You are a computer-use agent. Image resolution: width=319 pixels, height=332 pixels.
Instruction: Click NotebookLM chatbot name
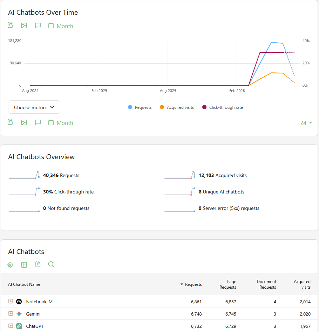[x=39, y=302]
